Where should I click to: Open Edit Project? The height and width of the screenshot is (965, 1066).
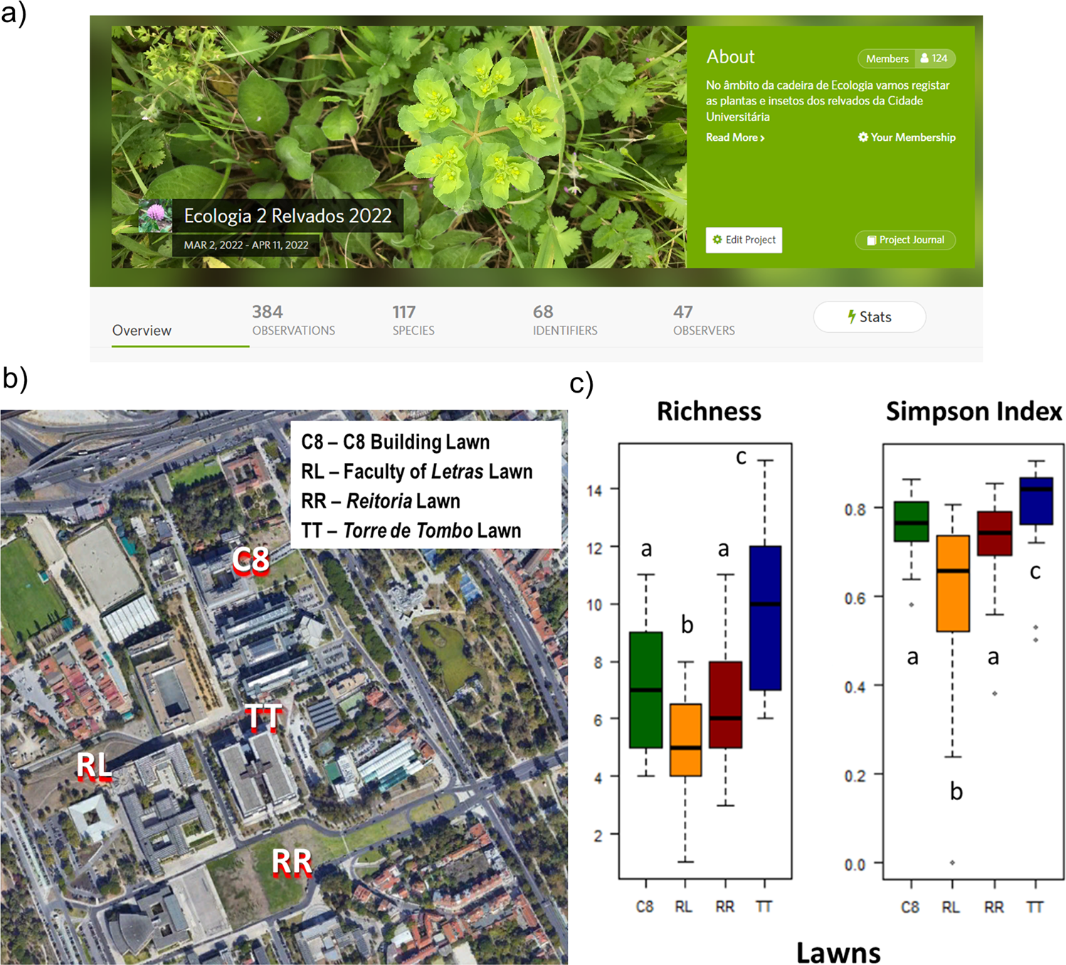[744, 240]
